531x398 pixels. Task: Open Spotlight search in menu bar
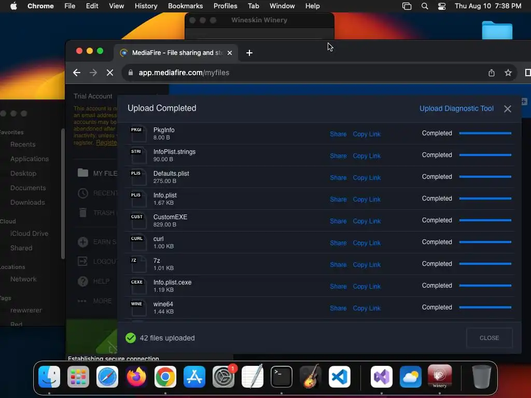click(x=425, y=6)
